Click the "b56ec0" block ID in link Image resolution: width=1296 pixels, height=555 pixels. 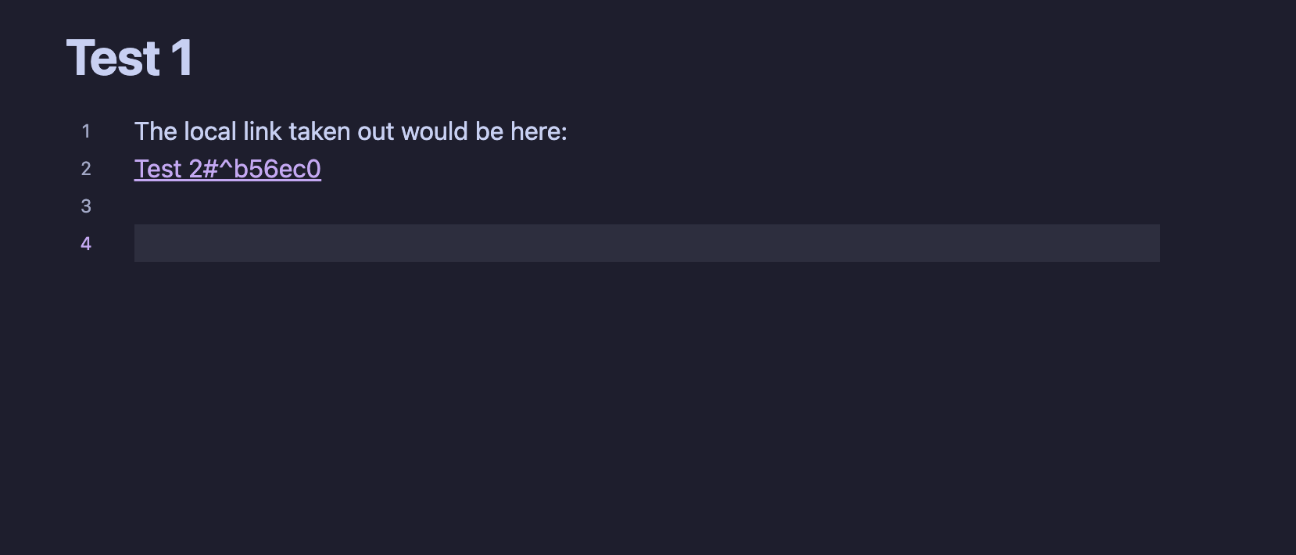tap(277, 169)
